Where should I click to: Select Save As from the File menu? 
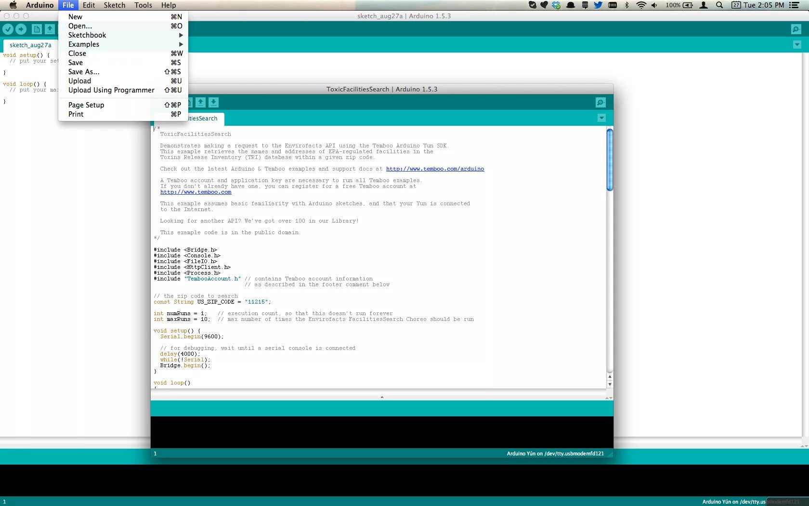coord(84,72)
